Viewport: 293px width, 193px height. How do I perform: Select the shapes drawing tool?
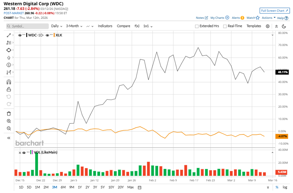pyautogui.click(x=8, y=50)
